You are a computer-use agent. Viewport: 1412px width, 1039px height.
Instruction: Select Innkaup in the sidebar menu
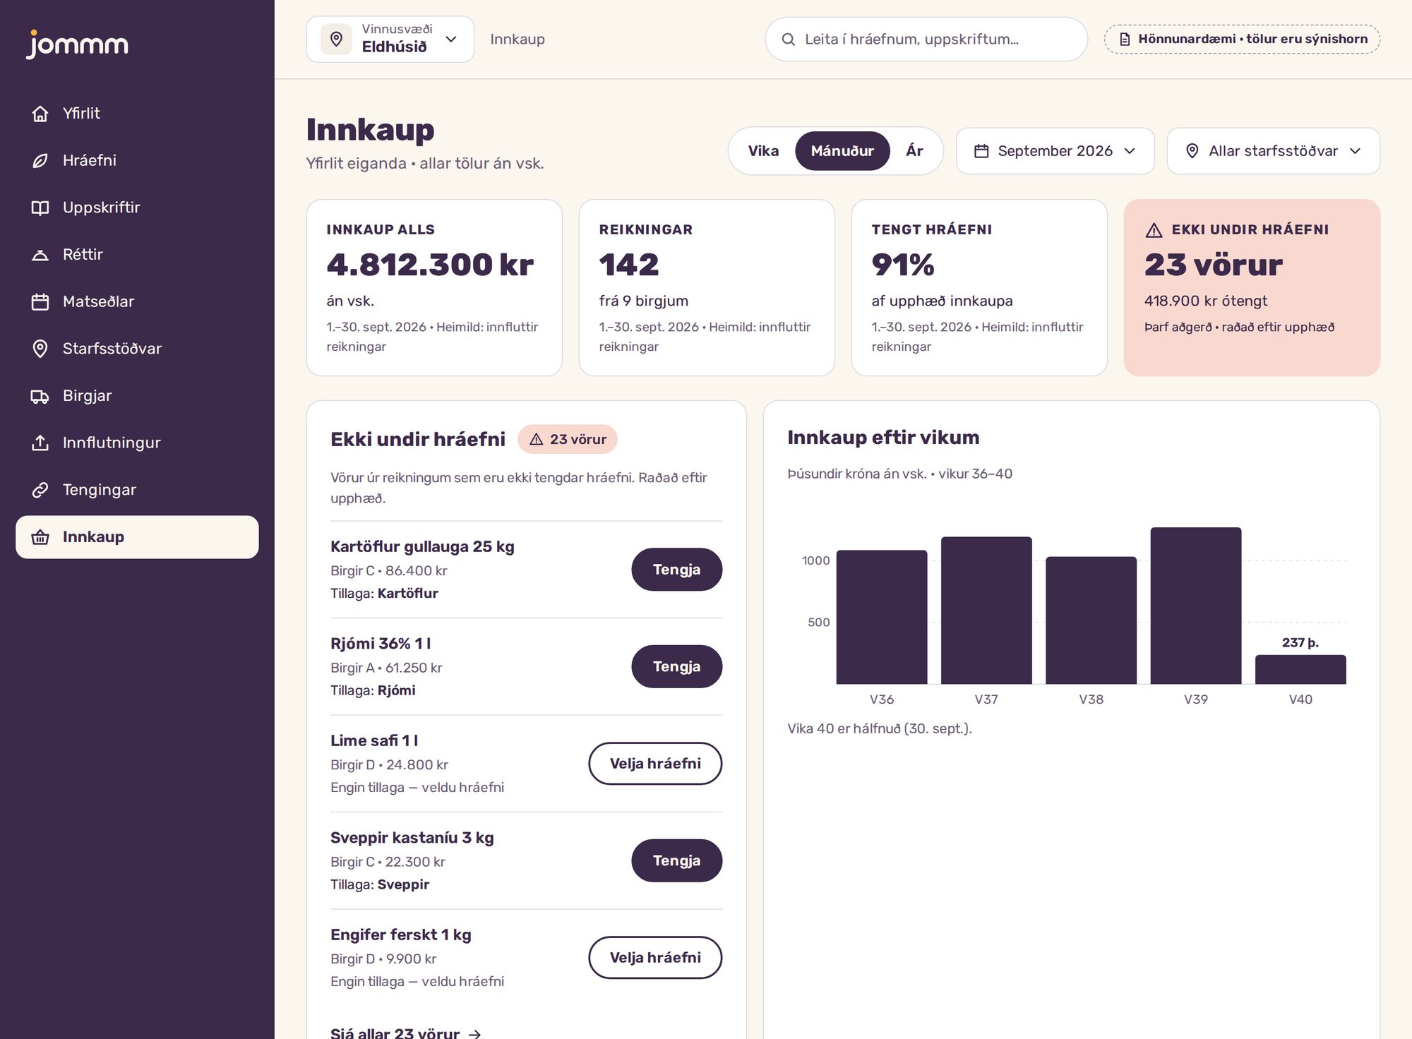(137, 537)
